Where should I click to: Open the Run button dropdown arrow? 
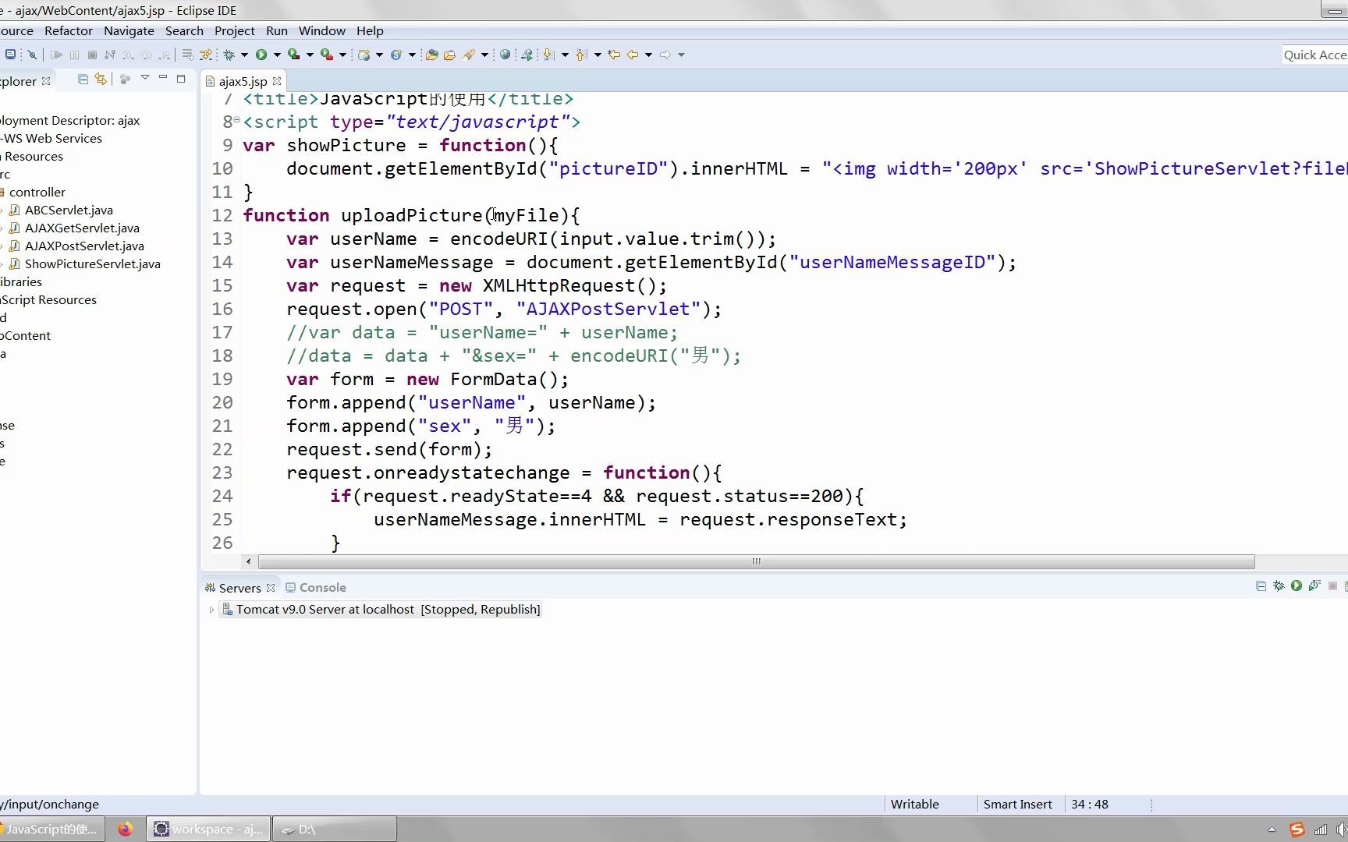pyautogui.click(x=277, y=55)
